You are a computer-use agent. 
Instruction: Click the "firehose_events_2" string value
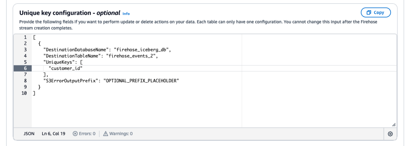132,56
